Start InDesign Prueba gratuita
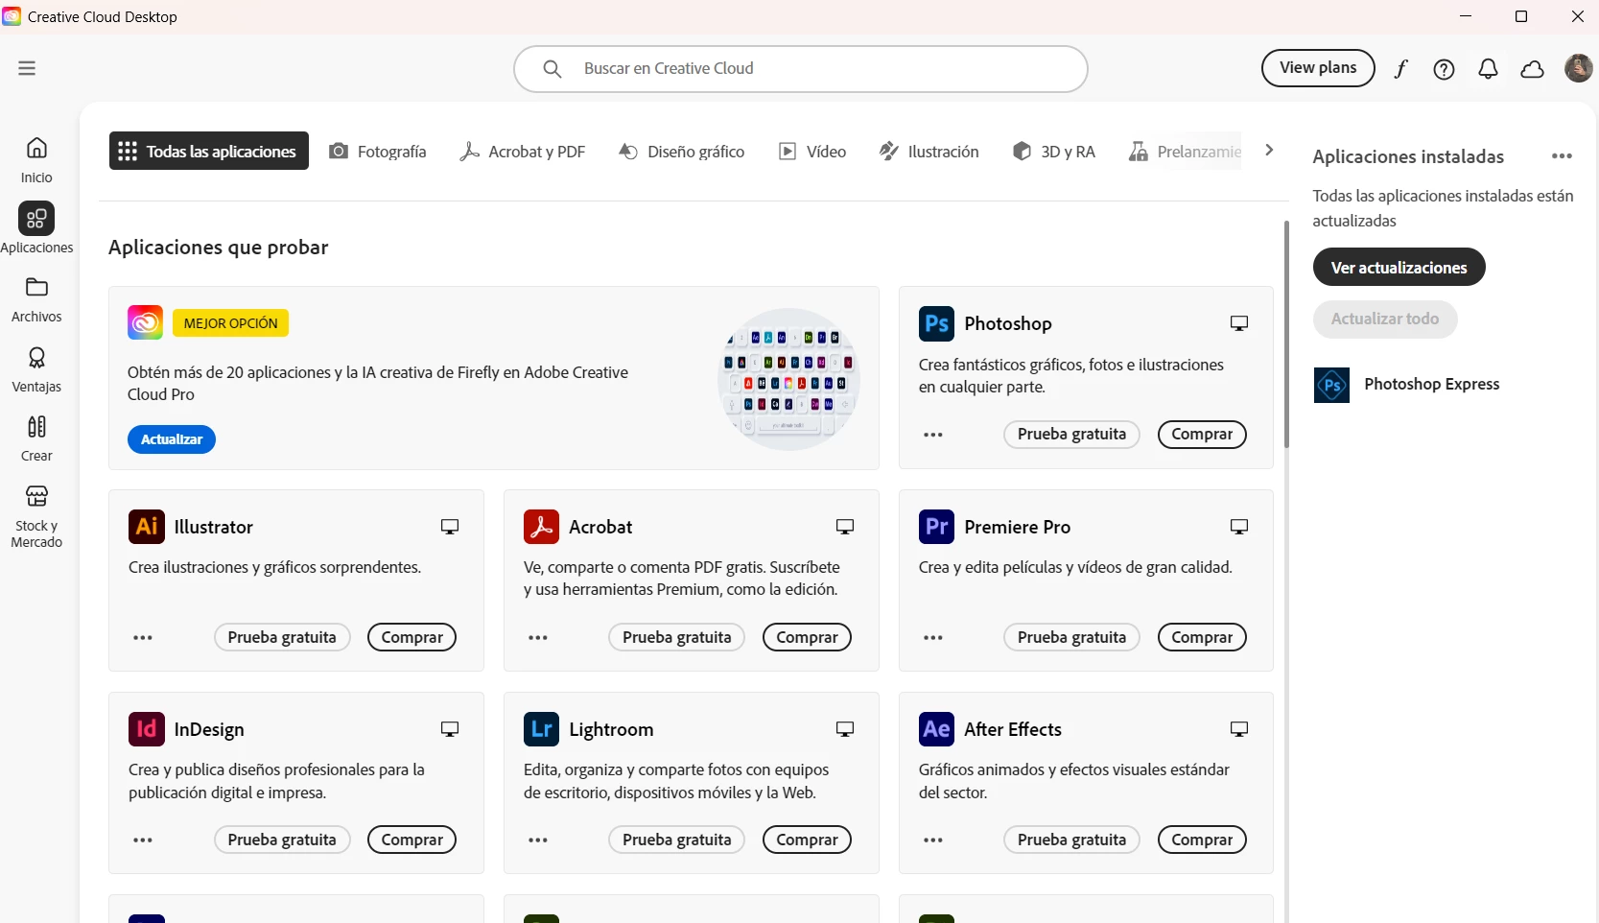Screen dimensions: 1599x923 coord(282,840)
